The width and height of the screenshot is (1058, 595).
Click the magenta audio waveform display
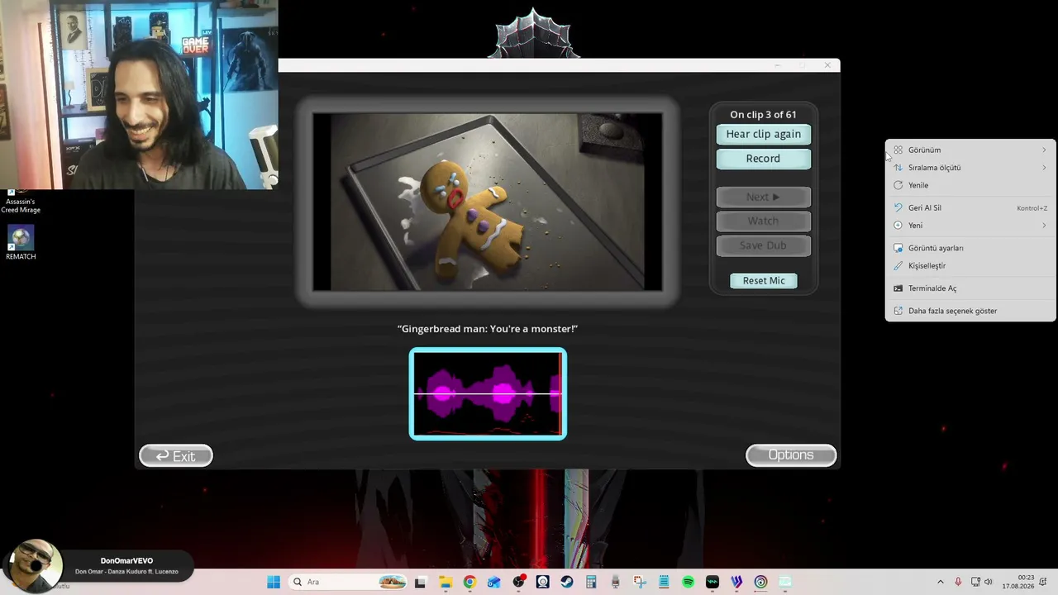click(x=488, y=394)
